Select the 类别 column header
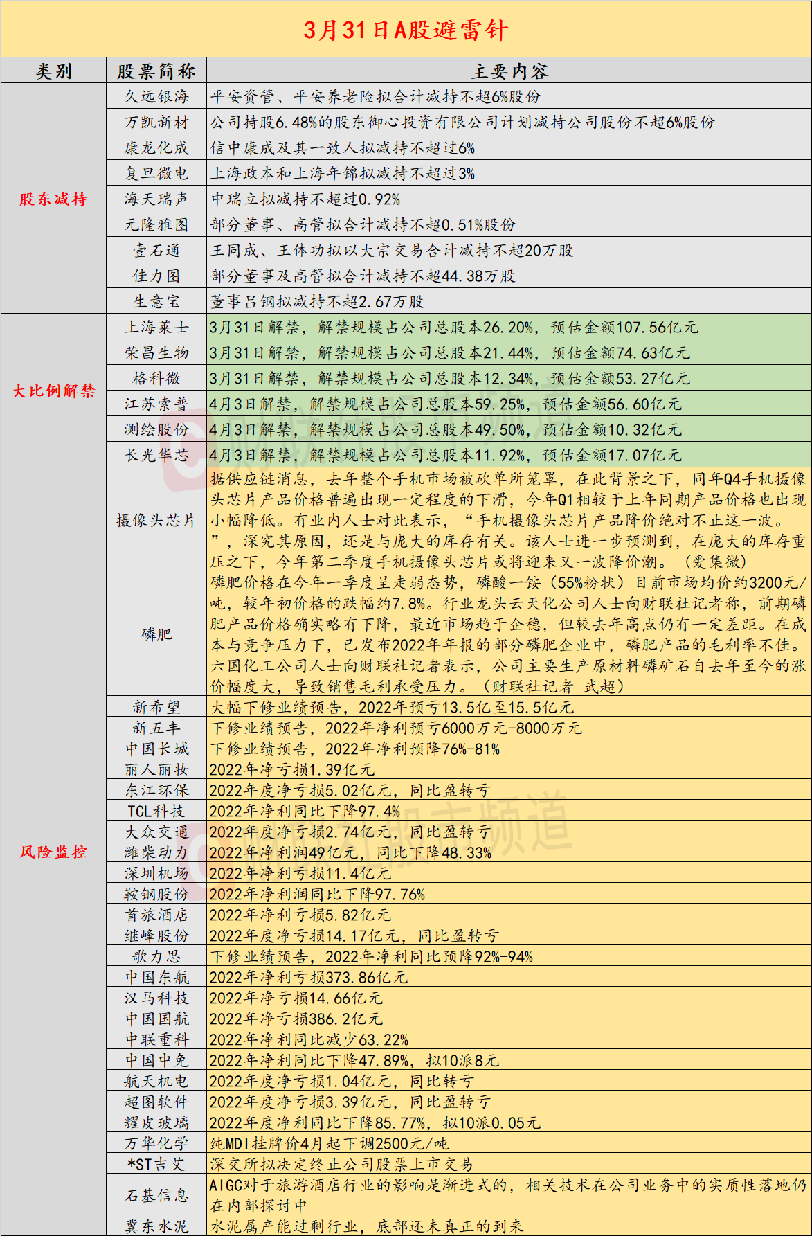 pyautogui.click(x=53, y=71)
